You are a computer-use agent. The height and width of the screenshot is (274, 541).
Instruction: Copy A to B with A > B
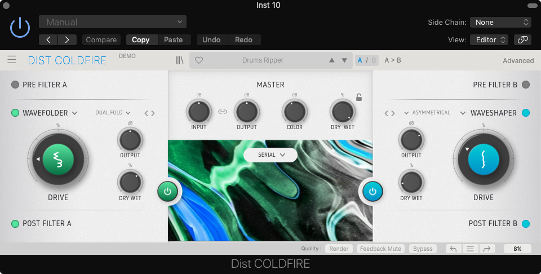pyautogui.click(x=393, y=60)
